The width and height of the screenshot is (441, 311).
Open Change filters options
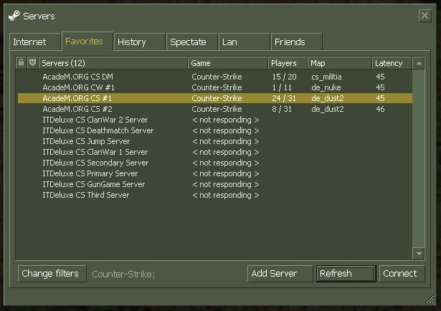[52, 273]
